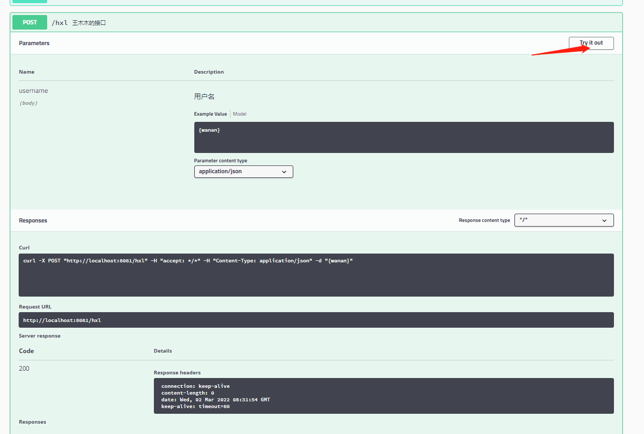The image size is (644, 434).
Task: Click the /hxl path text
Action: point(60,23)
